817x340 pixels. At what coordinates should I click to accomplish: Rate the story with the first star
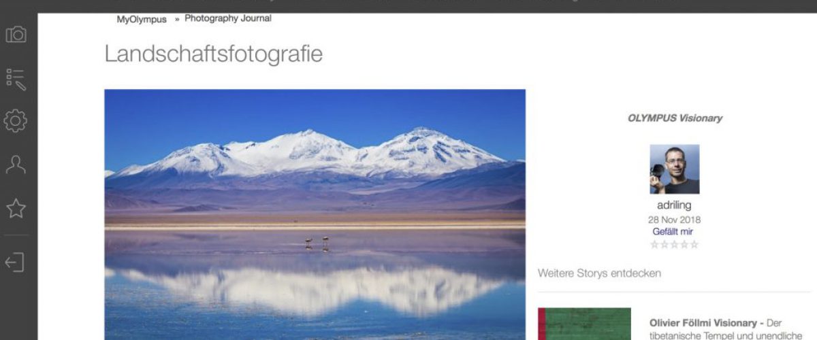[x=655, y=245]
